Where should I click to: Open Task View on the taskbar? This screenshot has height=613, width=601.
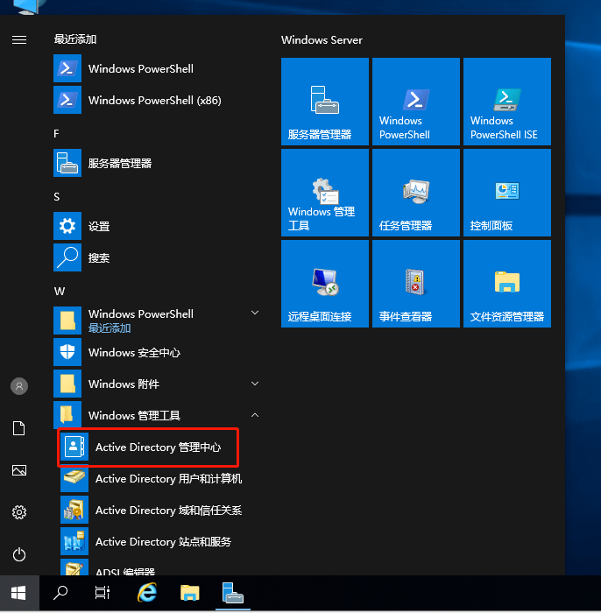[x=103, y=593]
